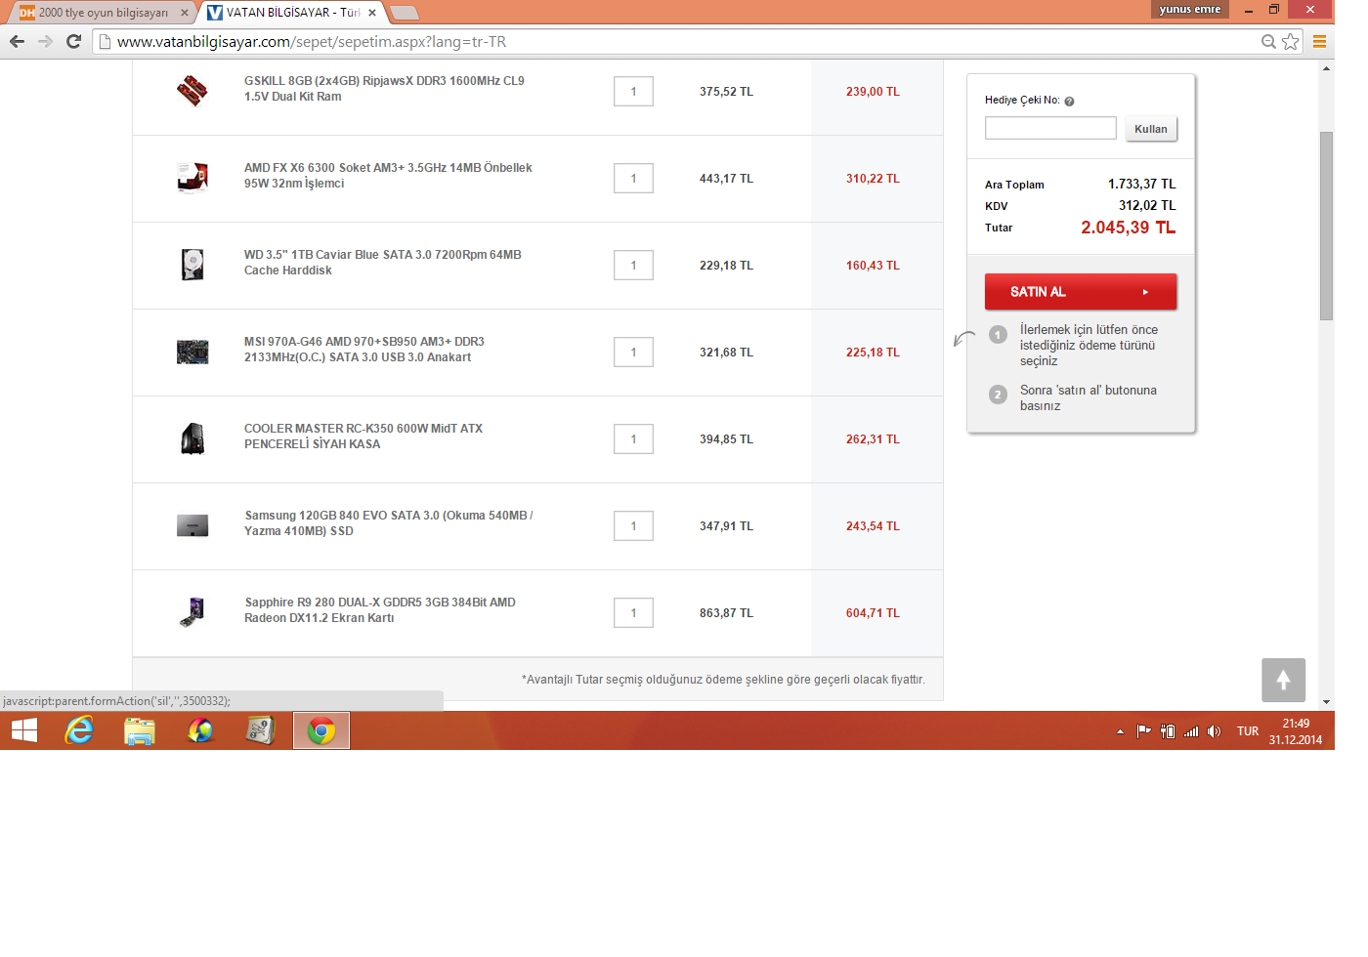
Task: Click the Kullan button for gift code
Action: click(x=1150, y=129)
